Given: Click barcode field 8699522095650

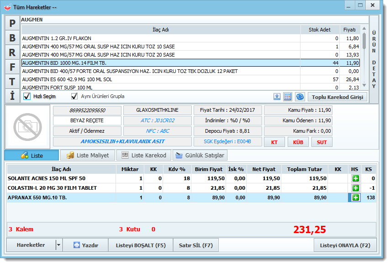Looking at the screenshot, I should (87, 110).
